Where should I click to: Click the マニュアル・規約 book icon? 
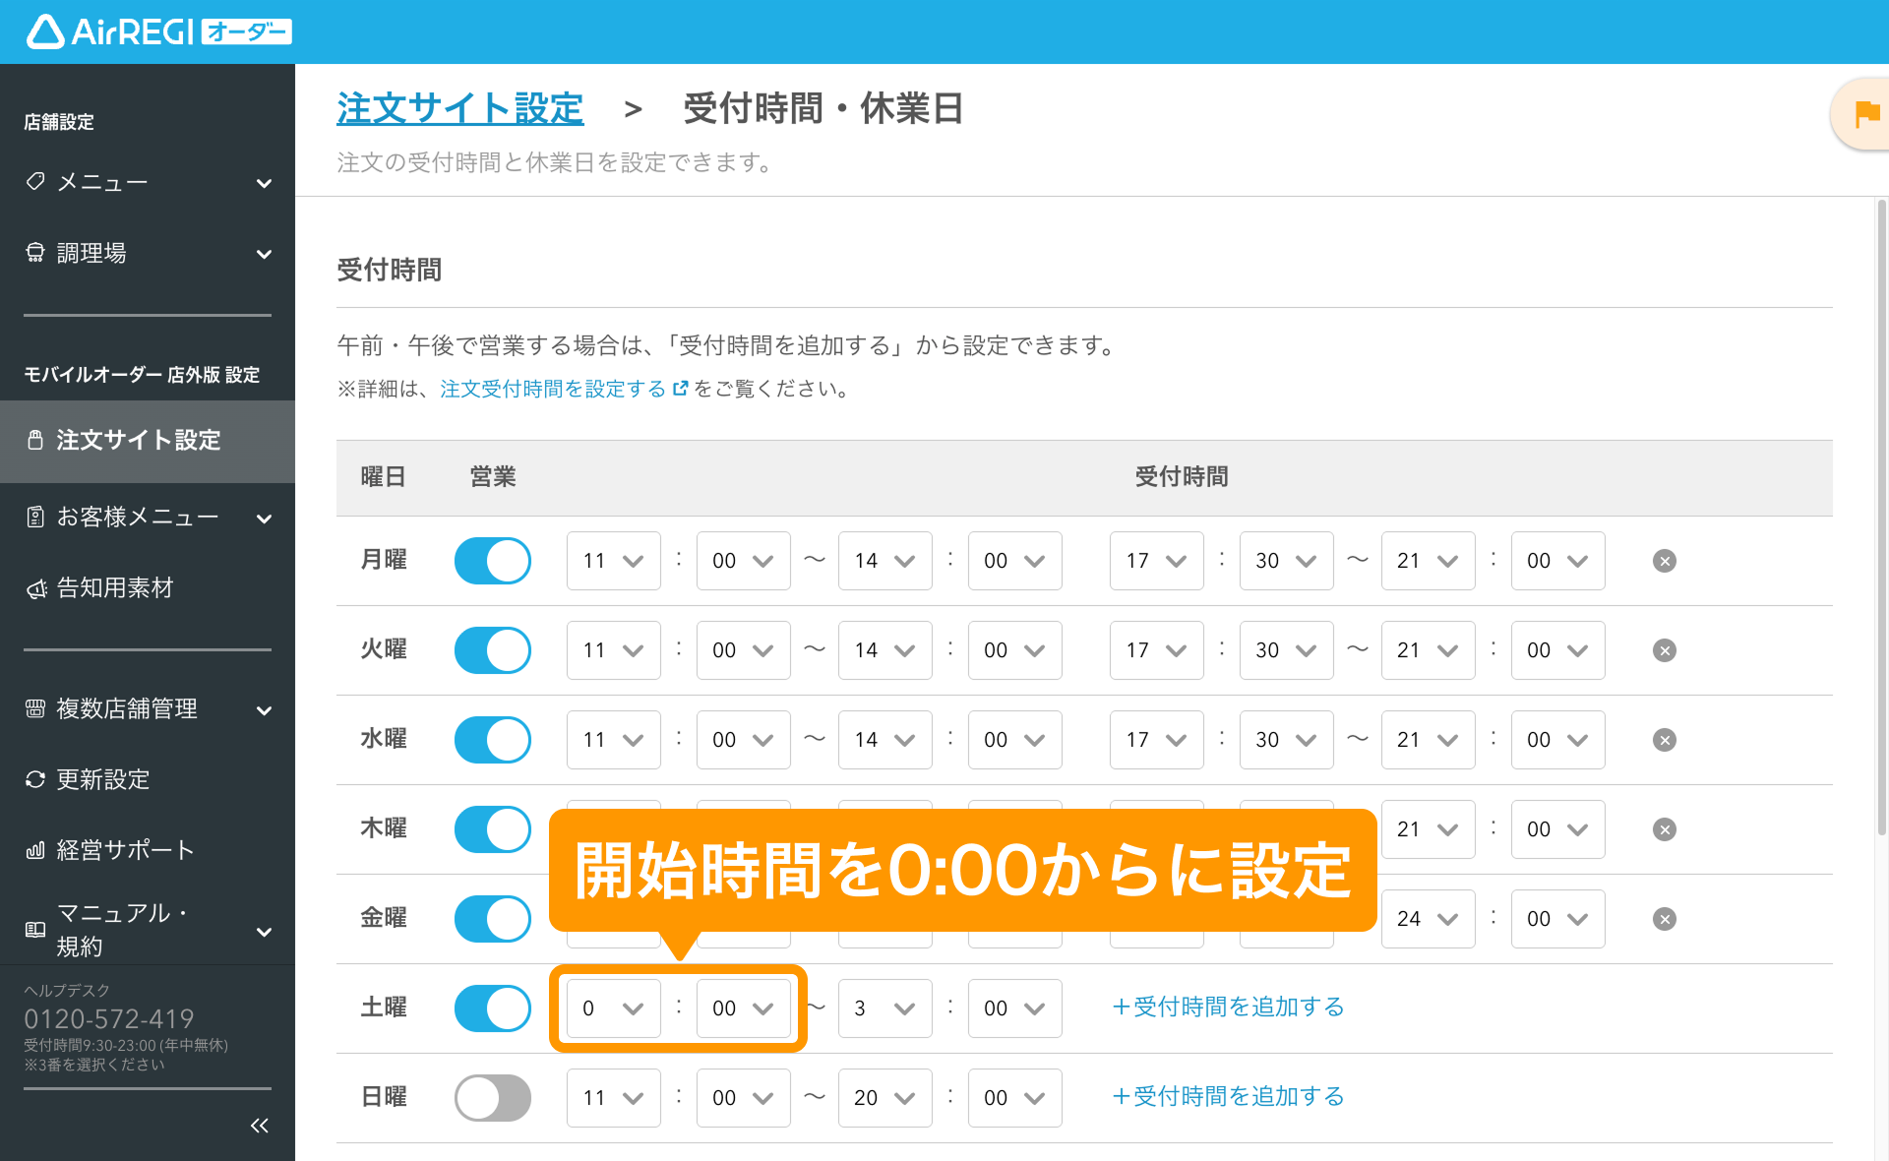pyautogui.click(x=35, y=930)
